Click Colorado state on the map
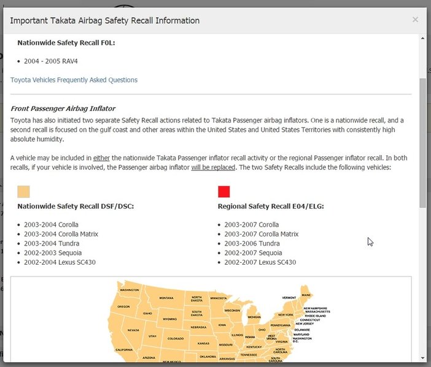This screenshot has width=431, height=367. coord(176,338)
